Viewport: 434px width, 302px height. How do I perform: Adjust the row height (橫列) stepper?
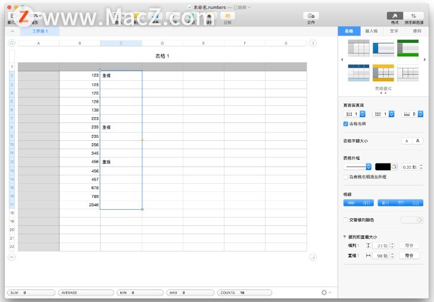(x=392, y=246)
